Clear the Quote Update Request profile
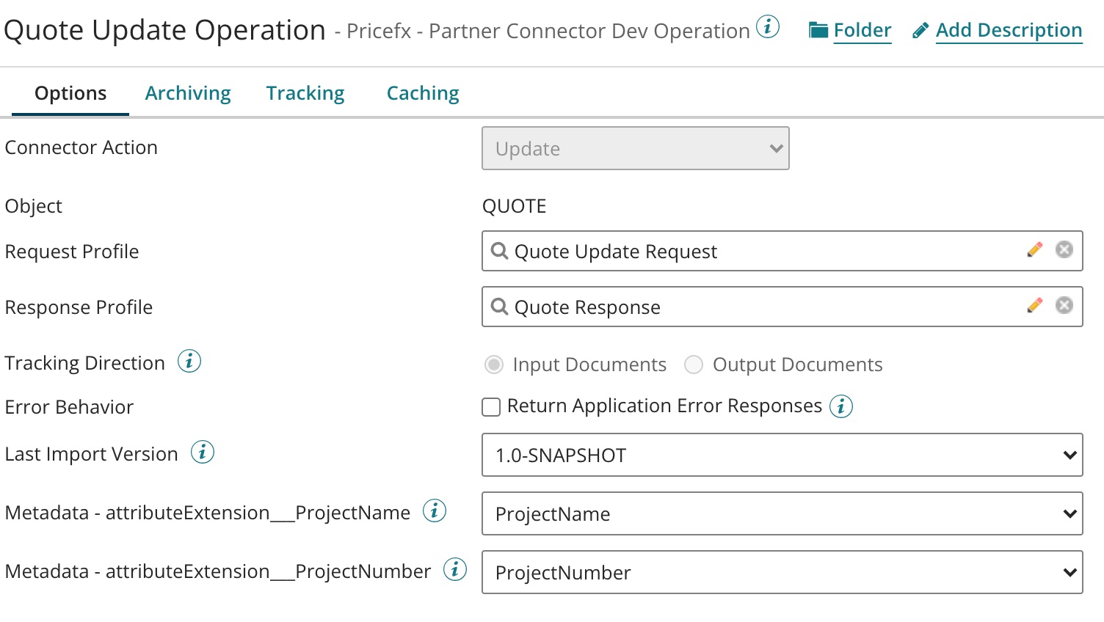 (x=1064, y=250)
